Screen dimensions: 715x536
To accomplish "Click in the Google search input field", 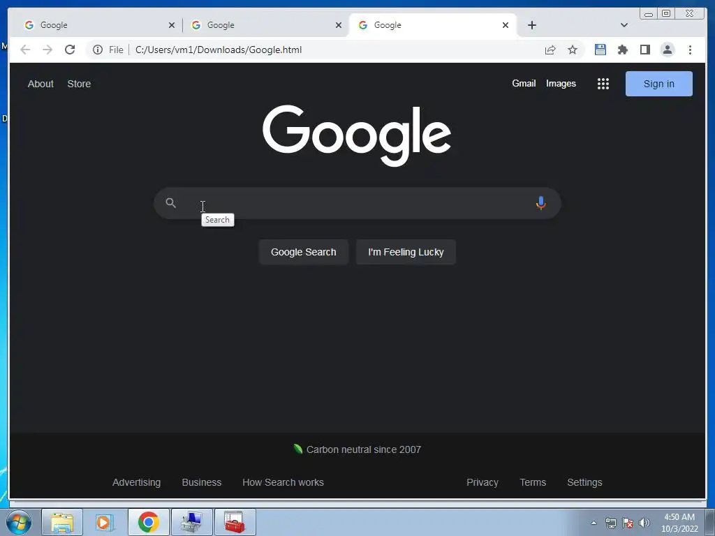I will [x=357, y=203].
